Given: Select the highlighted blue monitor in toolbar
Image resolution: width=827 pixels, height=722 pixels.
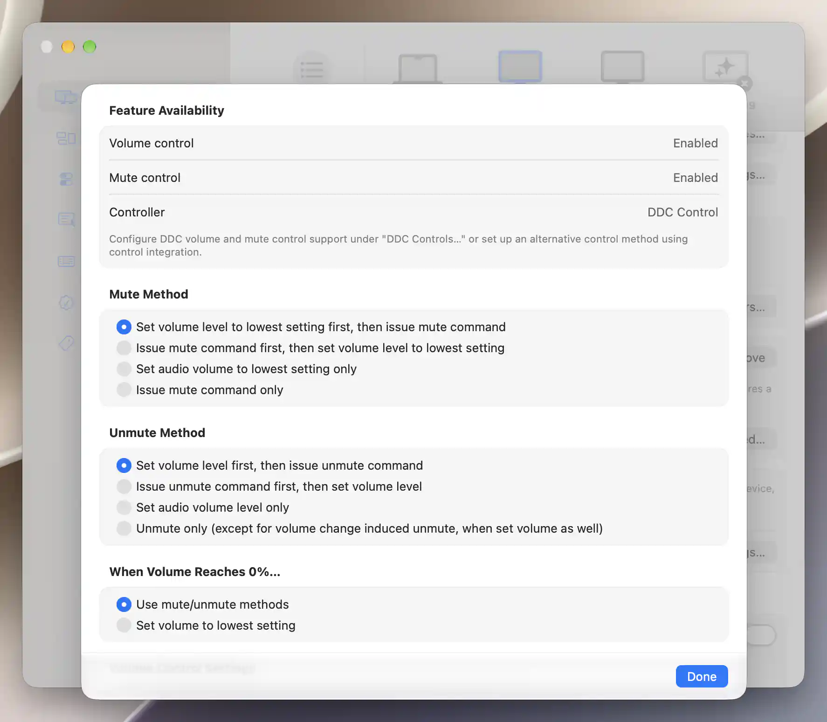Looking at the screenshot, I should 520,67.
